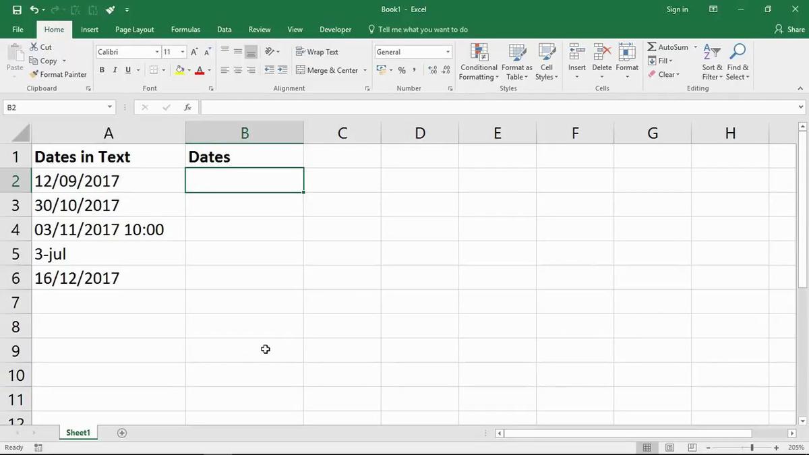Click the Sign in button
This screenshot has height=455, width=809.
[x=677, y=9]
